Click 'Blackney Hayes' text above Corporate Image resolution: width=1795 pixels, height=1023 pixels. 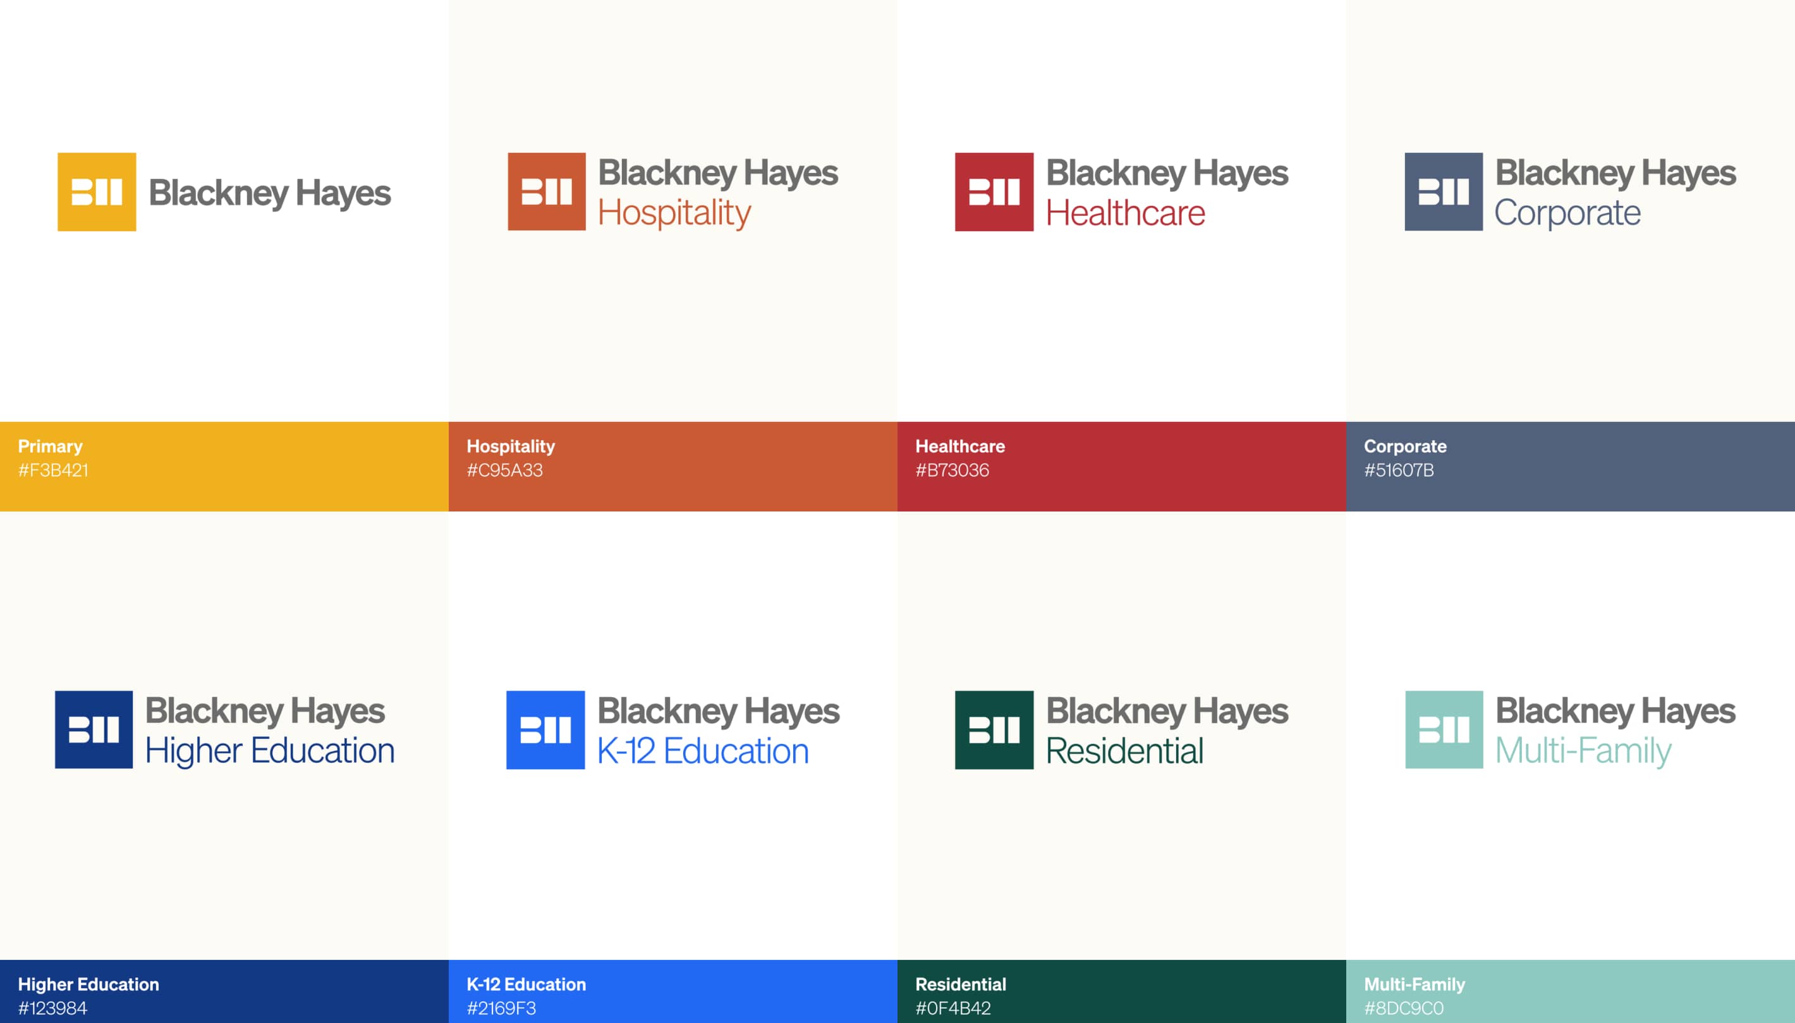[x=1615, y=174]
